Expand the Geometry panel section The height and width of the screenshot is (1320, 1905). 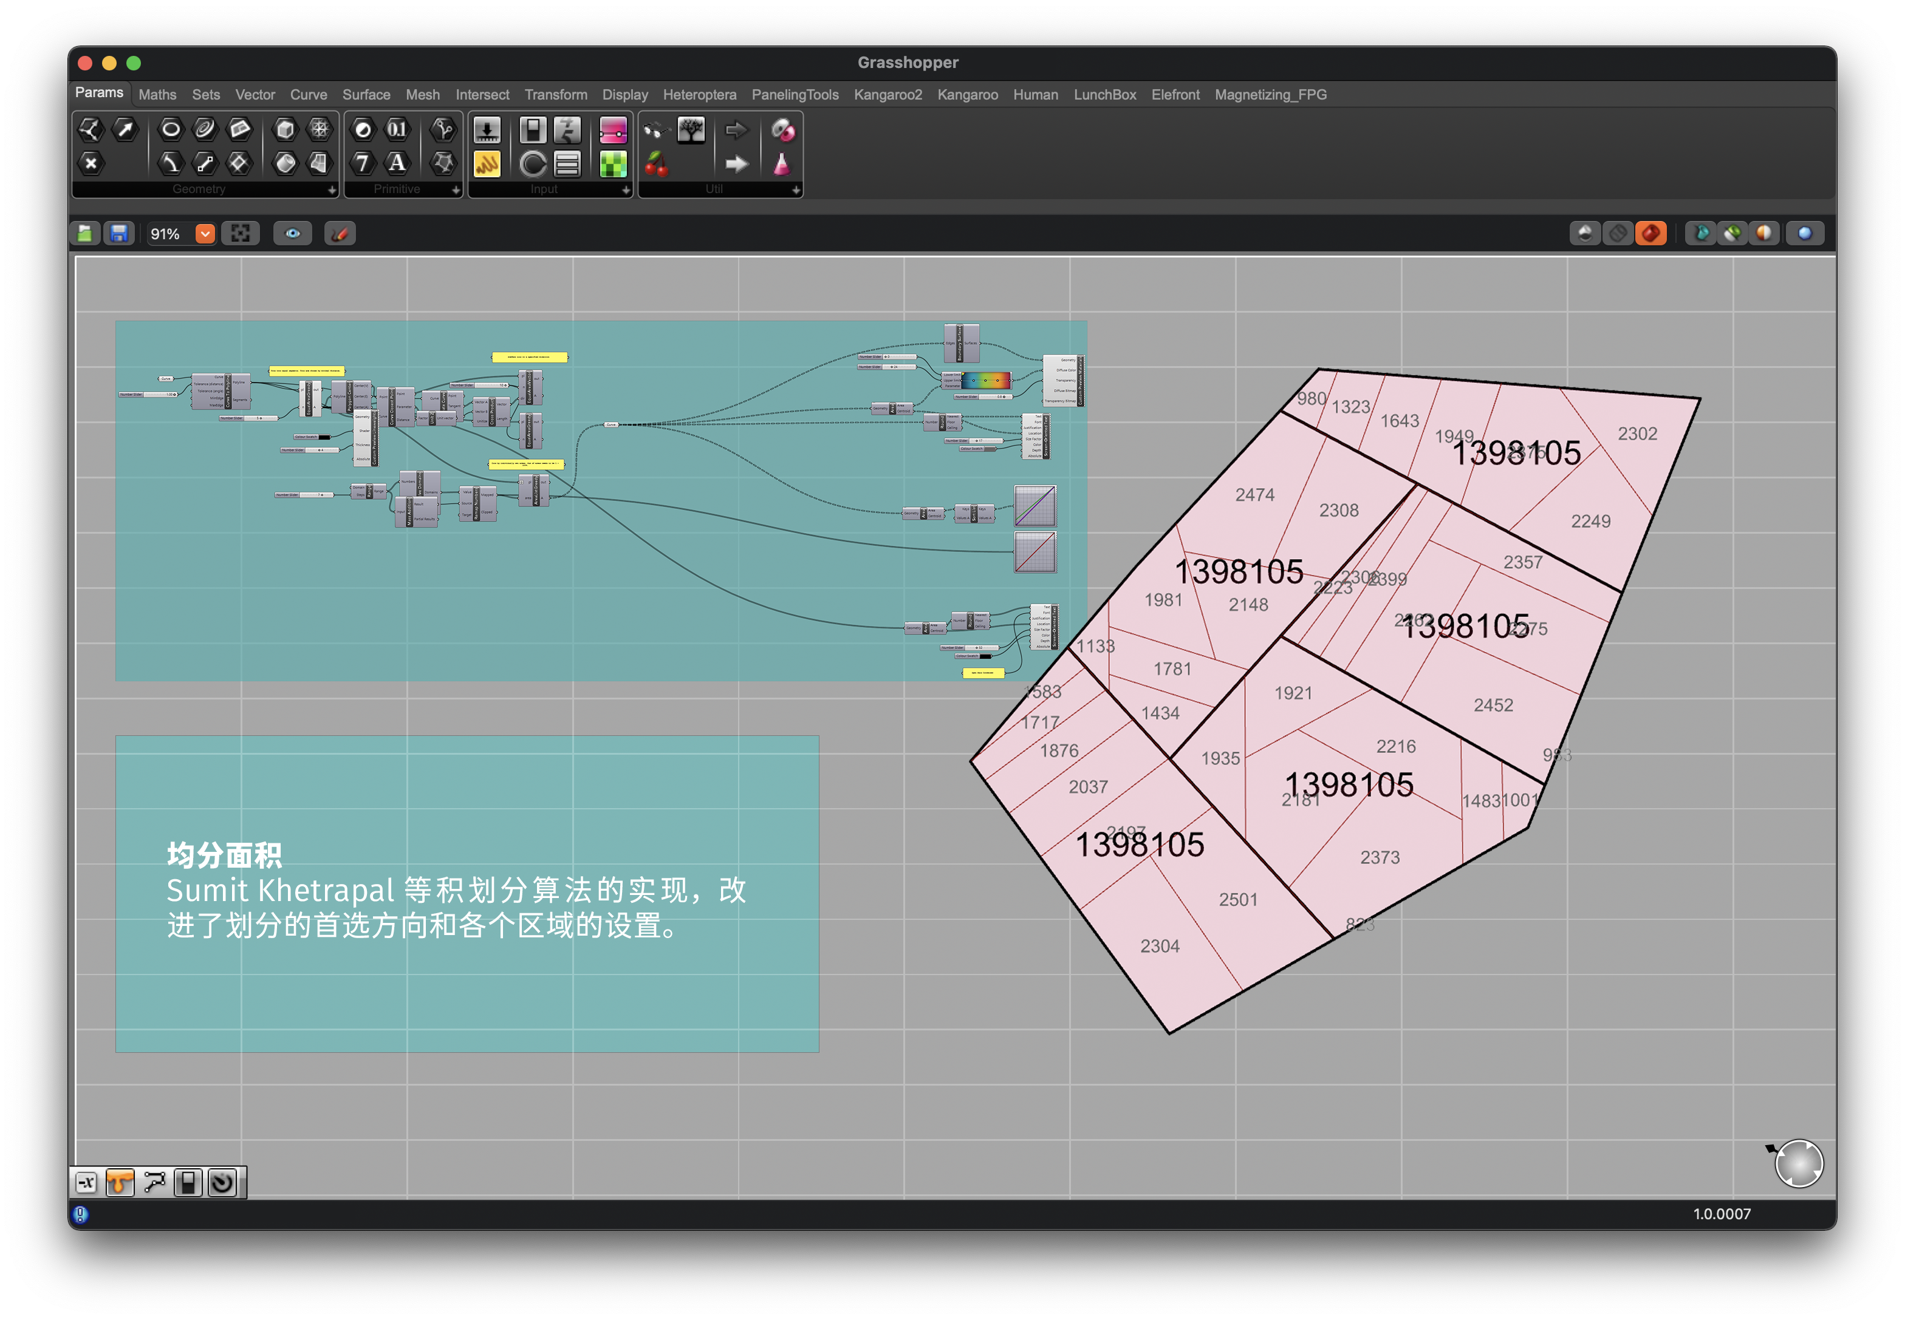pyautogui.click(x=332, y=189)
